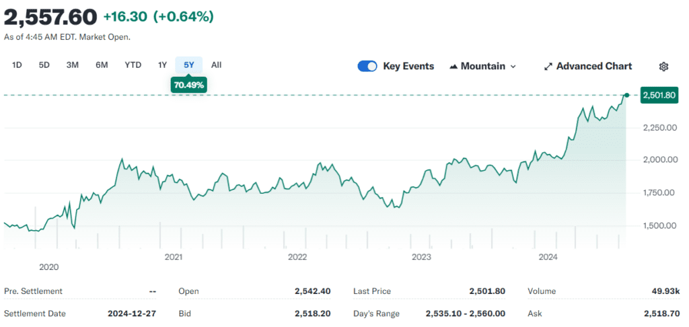Click the 70.49% return badge
This screenshot has width=689, height=327.
tap(189, 85)
